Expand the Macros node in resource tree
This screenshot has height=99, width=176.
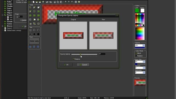(2, 26)
